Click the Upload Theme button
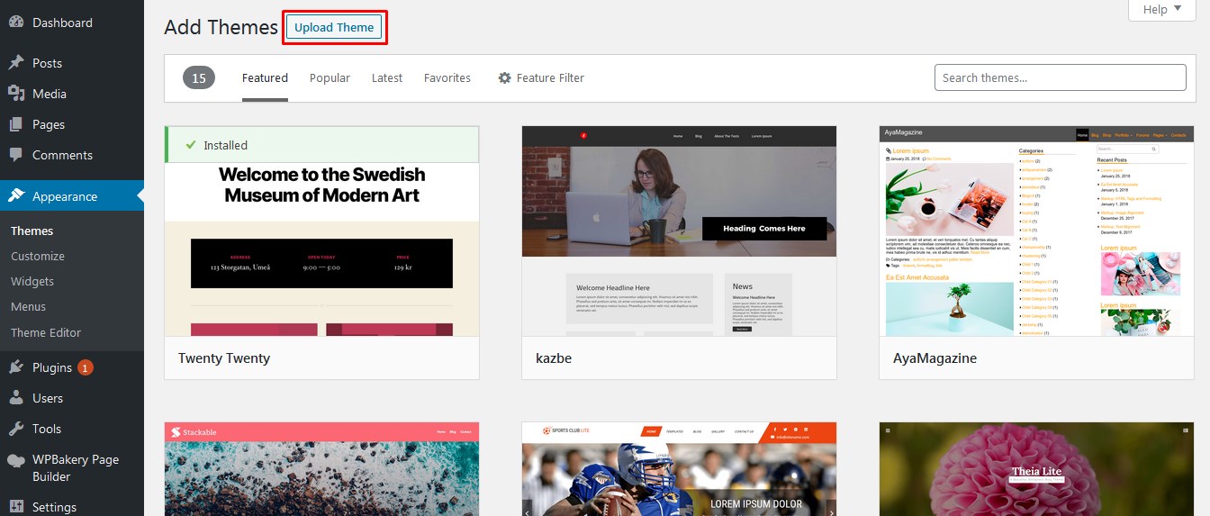The width and height of the screenshot is (1210, 516). coord(334,27)
